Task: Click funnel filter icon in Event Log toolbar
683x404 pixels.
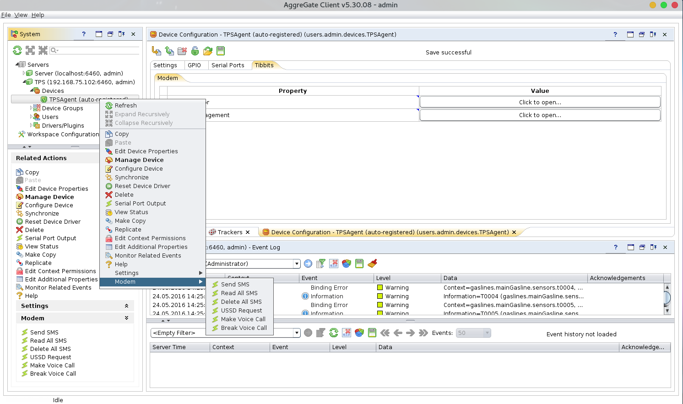Action: click(321, 264)
